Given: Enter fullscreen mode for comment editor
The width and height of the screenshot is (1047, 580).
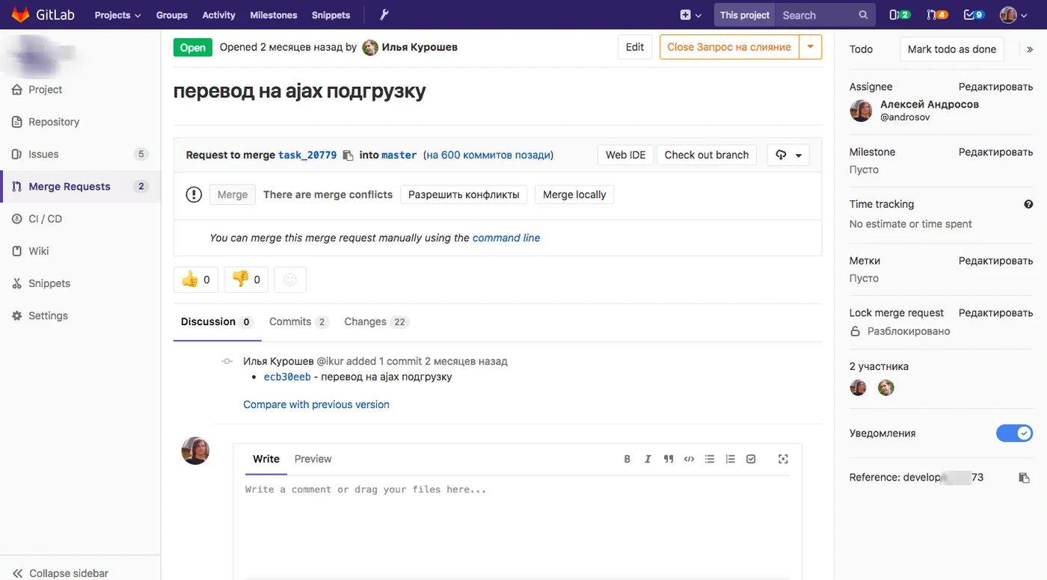Looking at the screenshot, I should pos(783,459).
